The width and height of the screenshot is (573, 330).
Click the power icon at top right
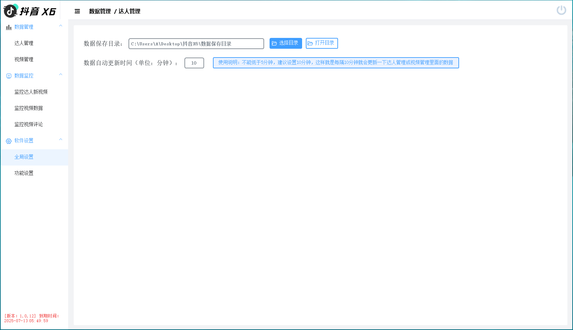tap(561, 10)
